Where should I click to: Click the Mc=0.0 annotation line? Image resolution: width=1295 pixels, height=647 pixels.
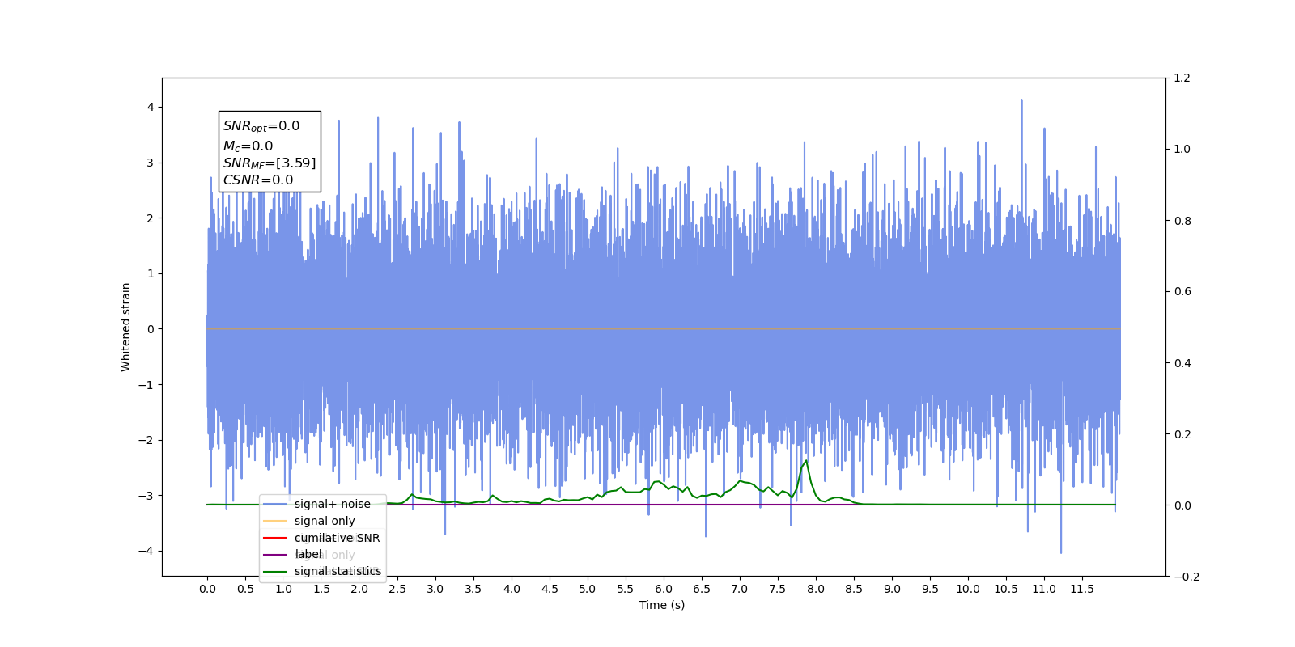[x=248, y=146]
